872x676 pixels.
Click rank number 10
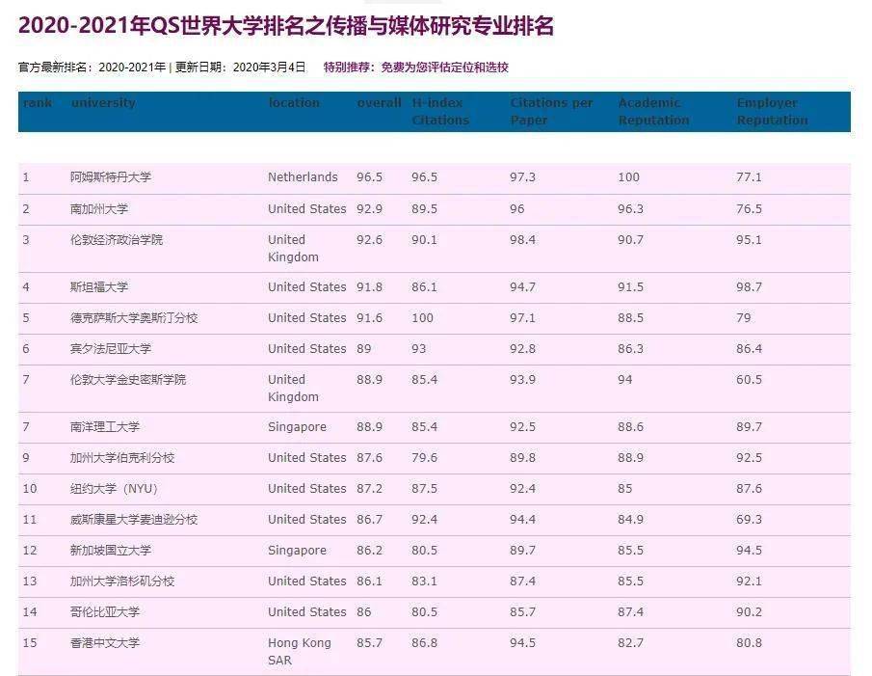pyautogui.click(x=30, y=489)
